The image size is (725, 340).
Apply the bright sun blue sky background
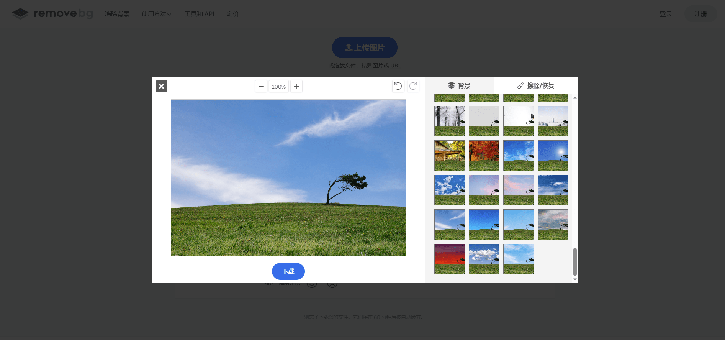[553, 156]
